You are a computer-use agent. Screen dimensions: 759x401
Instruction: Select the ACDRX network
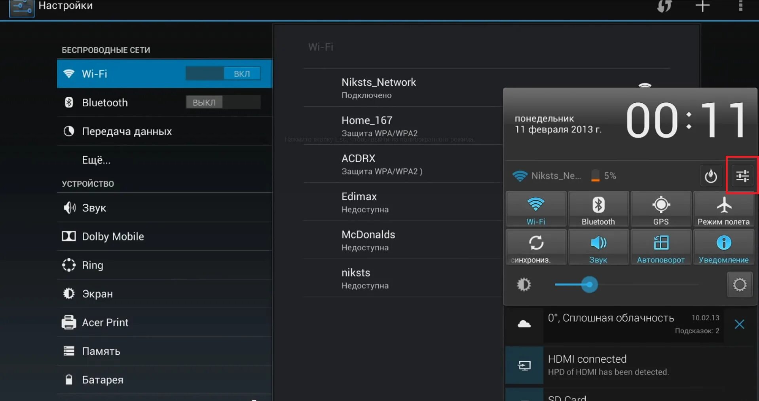coord(403,164)
